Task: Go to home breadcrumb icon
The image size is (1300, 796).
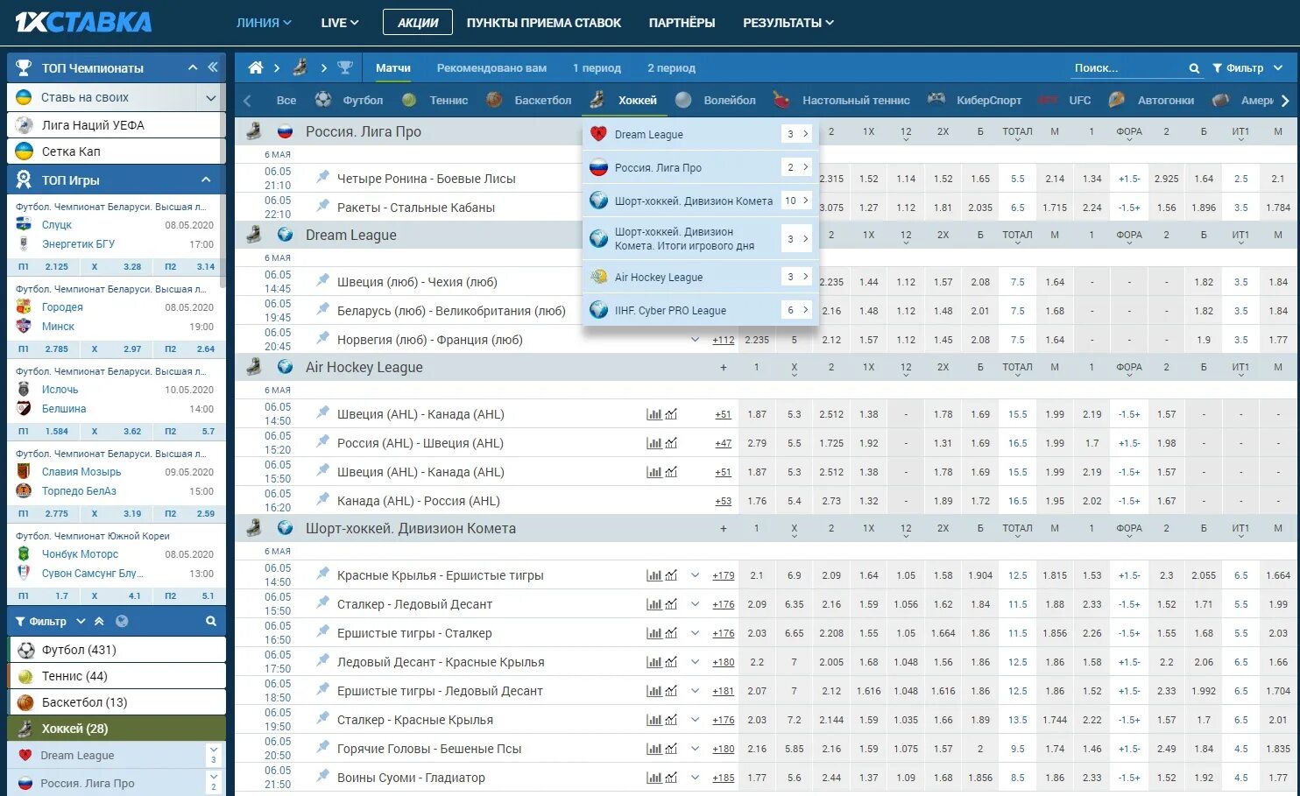Action: pyautogui.click(x=256, y=67)
